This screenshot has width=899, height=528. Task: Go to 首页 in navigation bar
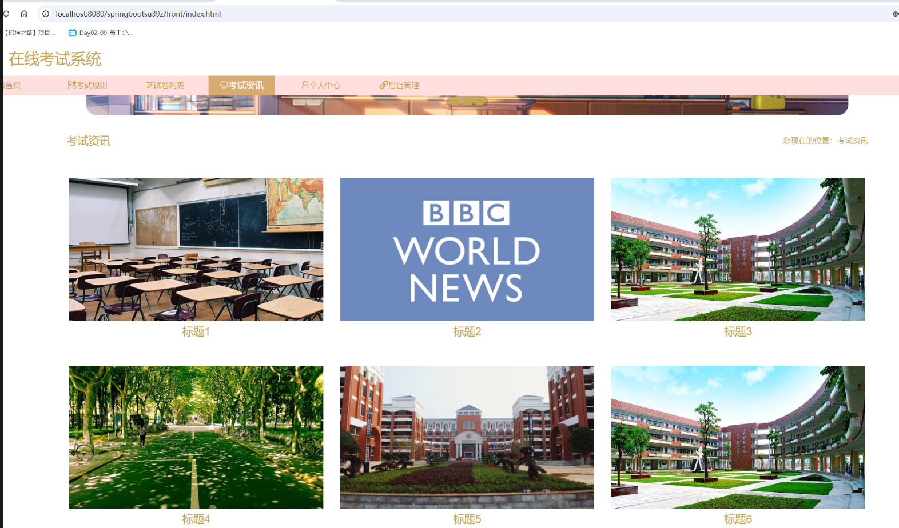13,85
